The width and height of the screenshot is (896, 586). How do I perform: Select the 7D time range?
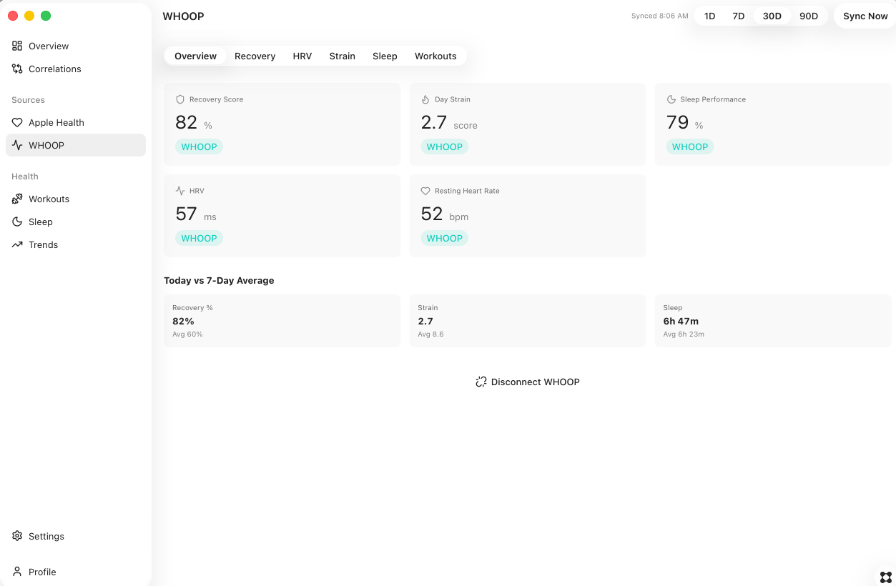(739, 16)
